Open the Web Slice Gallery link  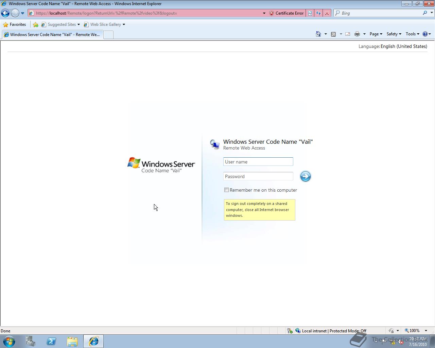click(104, 24)
